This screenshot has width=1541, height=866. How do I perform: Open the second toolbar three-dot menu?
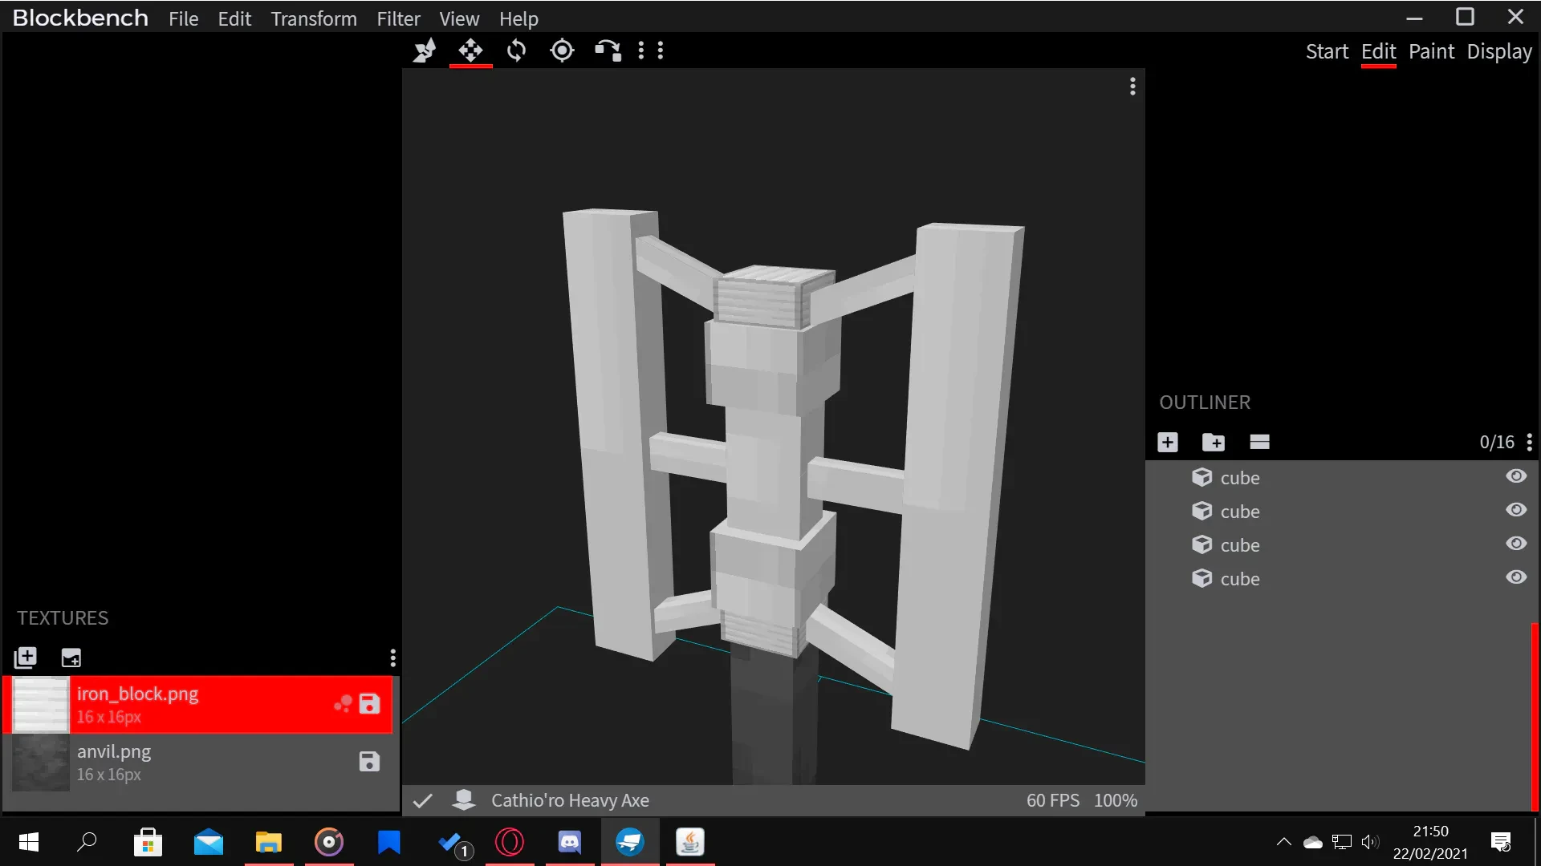coord(661,51)
